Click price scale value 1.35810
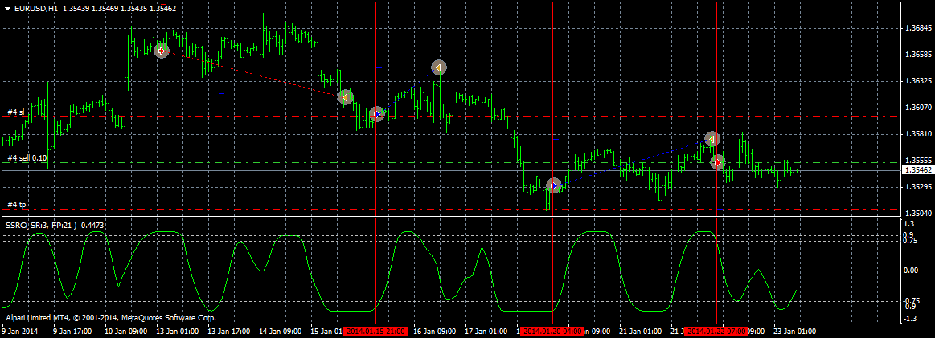Viewport: 935px width, 338px height. (x=919, y=134)
